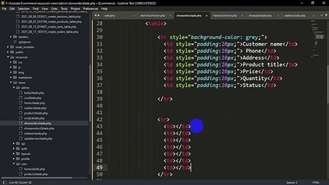This screenshot has height=185, width=329.
Task: Click the 'Customer name' text on line 31
Action: tap(263, 44)
